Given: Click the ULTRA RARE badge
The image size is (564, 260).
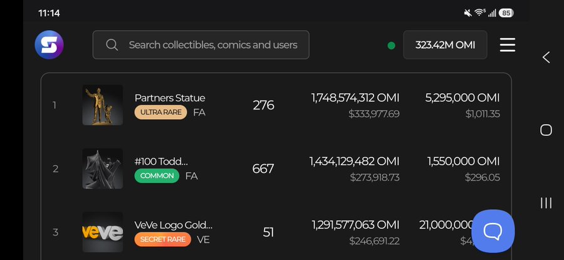Looking at the screenshot, I should (161, 112).
